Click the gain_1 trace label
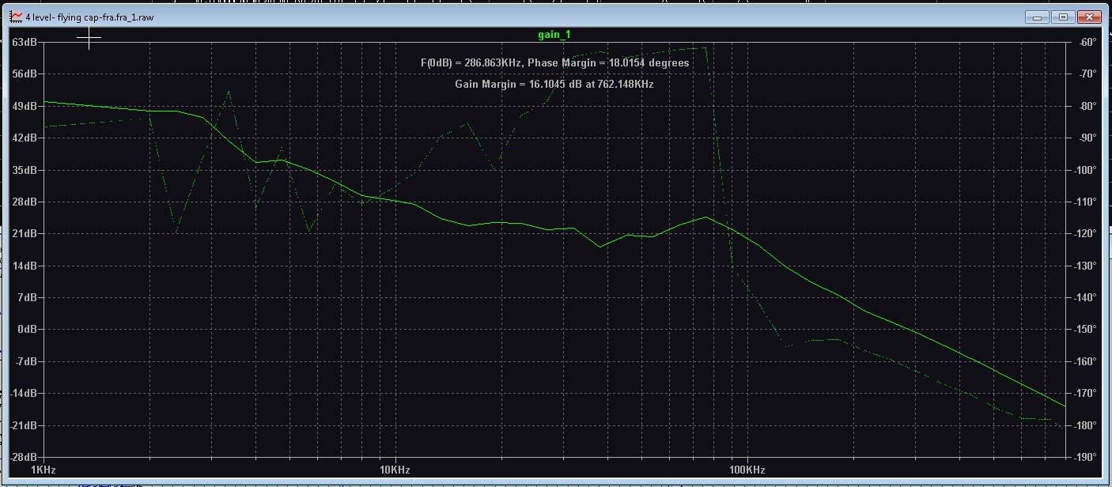 click(x=553, y=35)
